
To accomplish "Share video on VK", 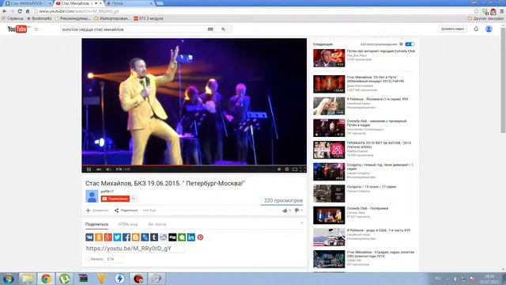I will point(89,237).
